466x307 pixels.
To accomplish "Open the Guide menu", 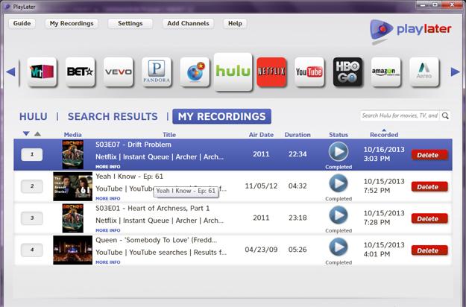I will 22,23.
